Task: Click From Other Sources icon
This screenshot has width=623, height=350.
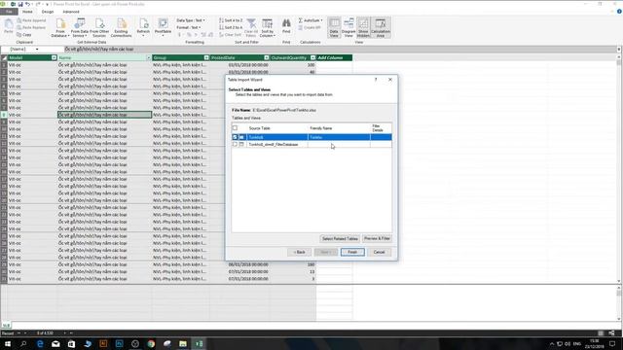Action: coord(99,28)
